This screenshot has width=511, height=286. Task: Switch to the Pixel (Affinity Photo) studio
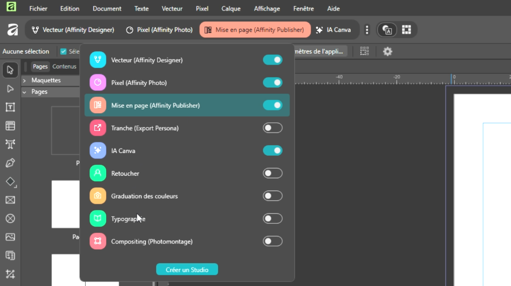[x=159, y=30]
